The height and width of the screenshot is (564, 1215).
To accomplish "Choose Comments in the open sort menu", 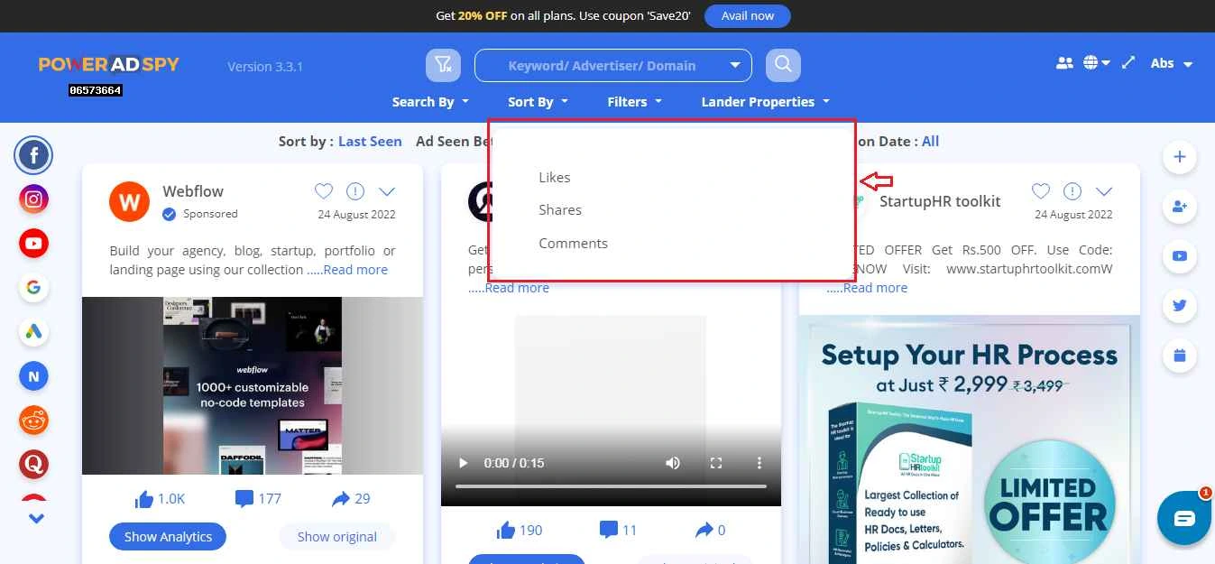I will click(573, 243).
